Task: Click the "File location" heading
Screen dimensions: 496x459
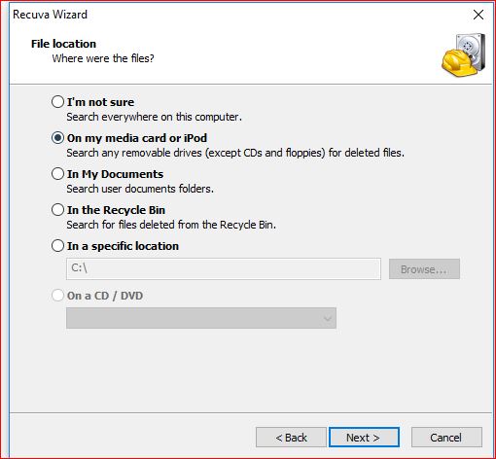Action: 63,44
